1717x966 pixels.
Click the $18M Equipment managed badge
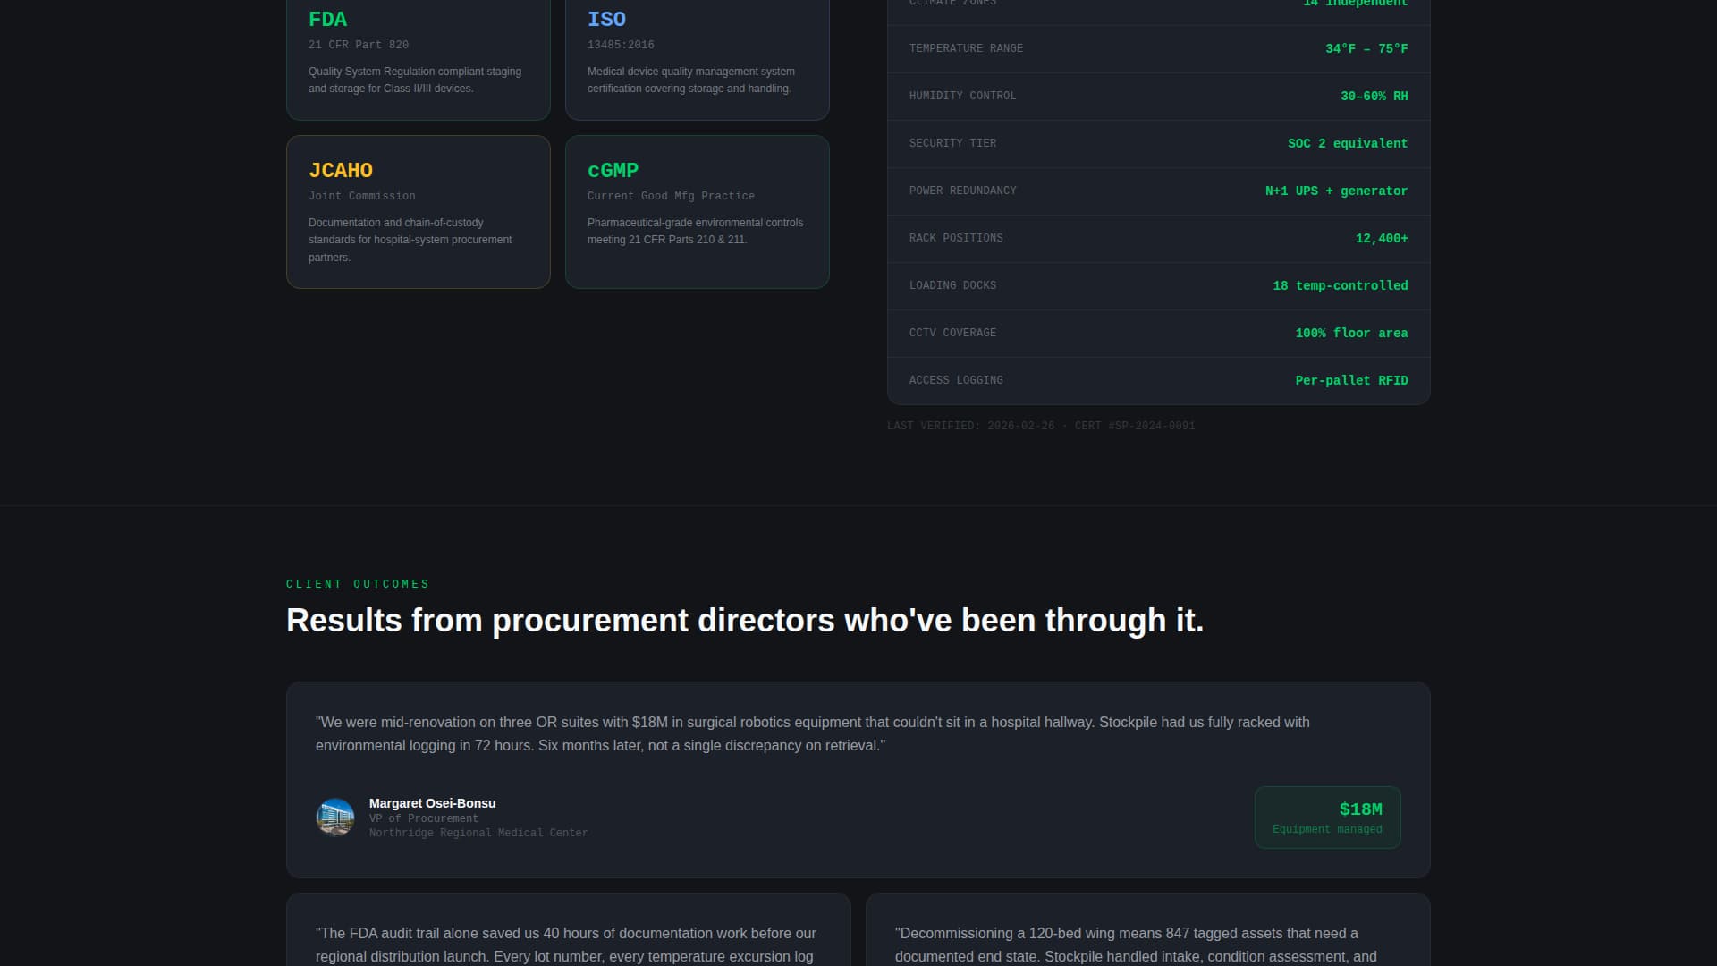click(x=1328, y=818)
